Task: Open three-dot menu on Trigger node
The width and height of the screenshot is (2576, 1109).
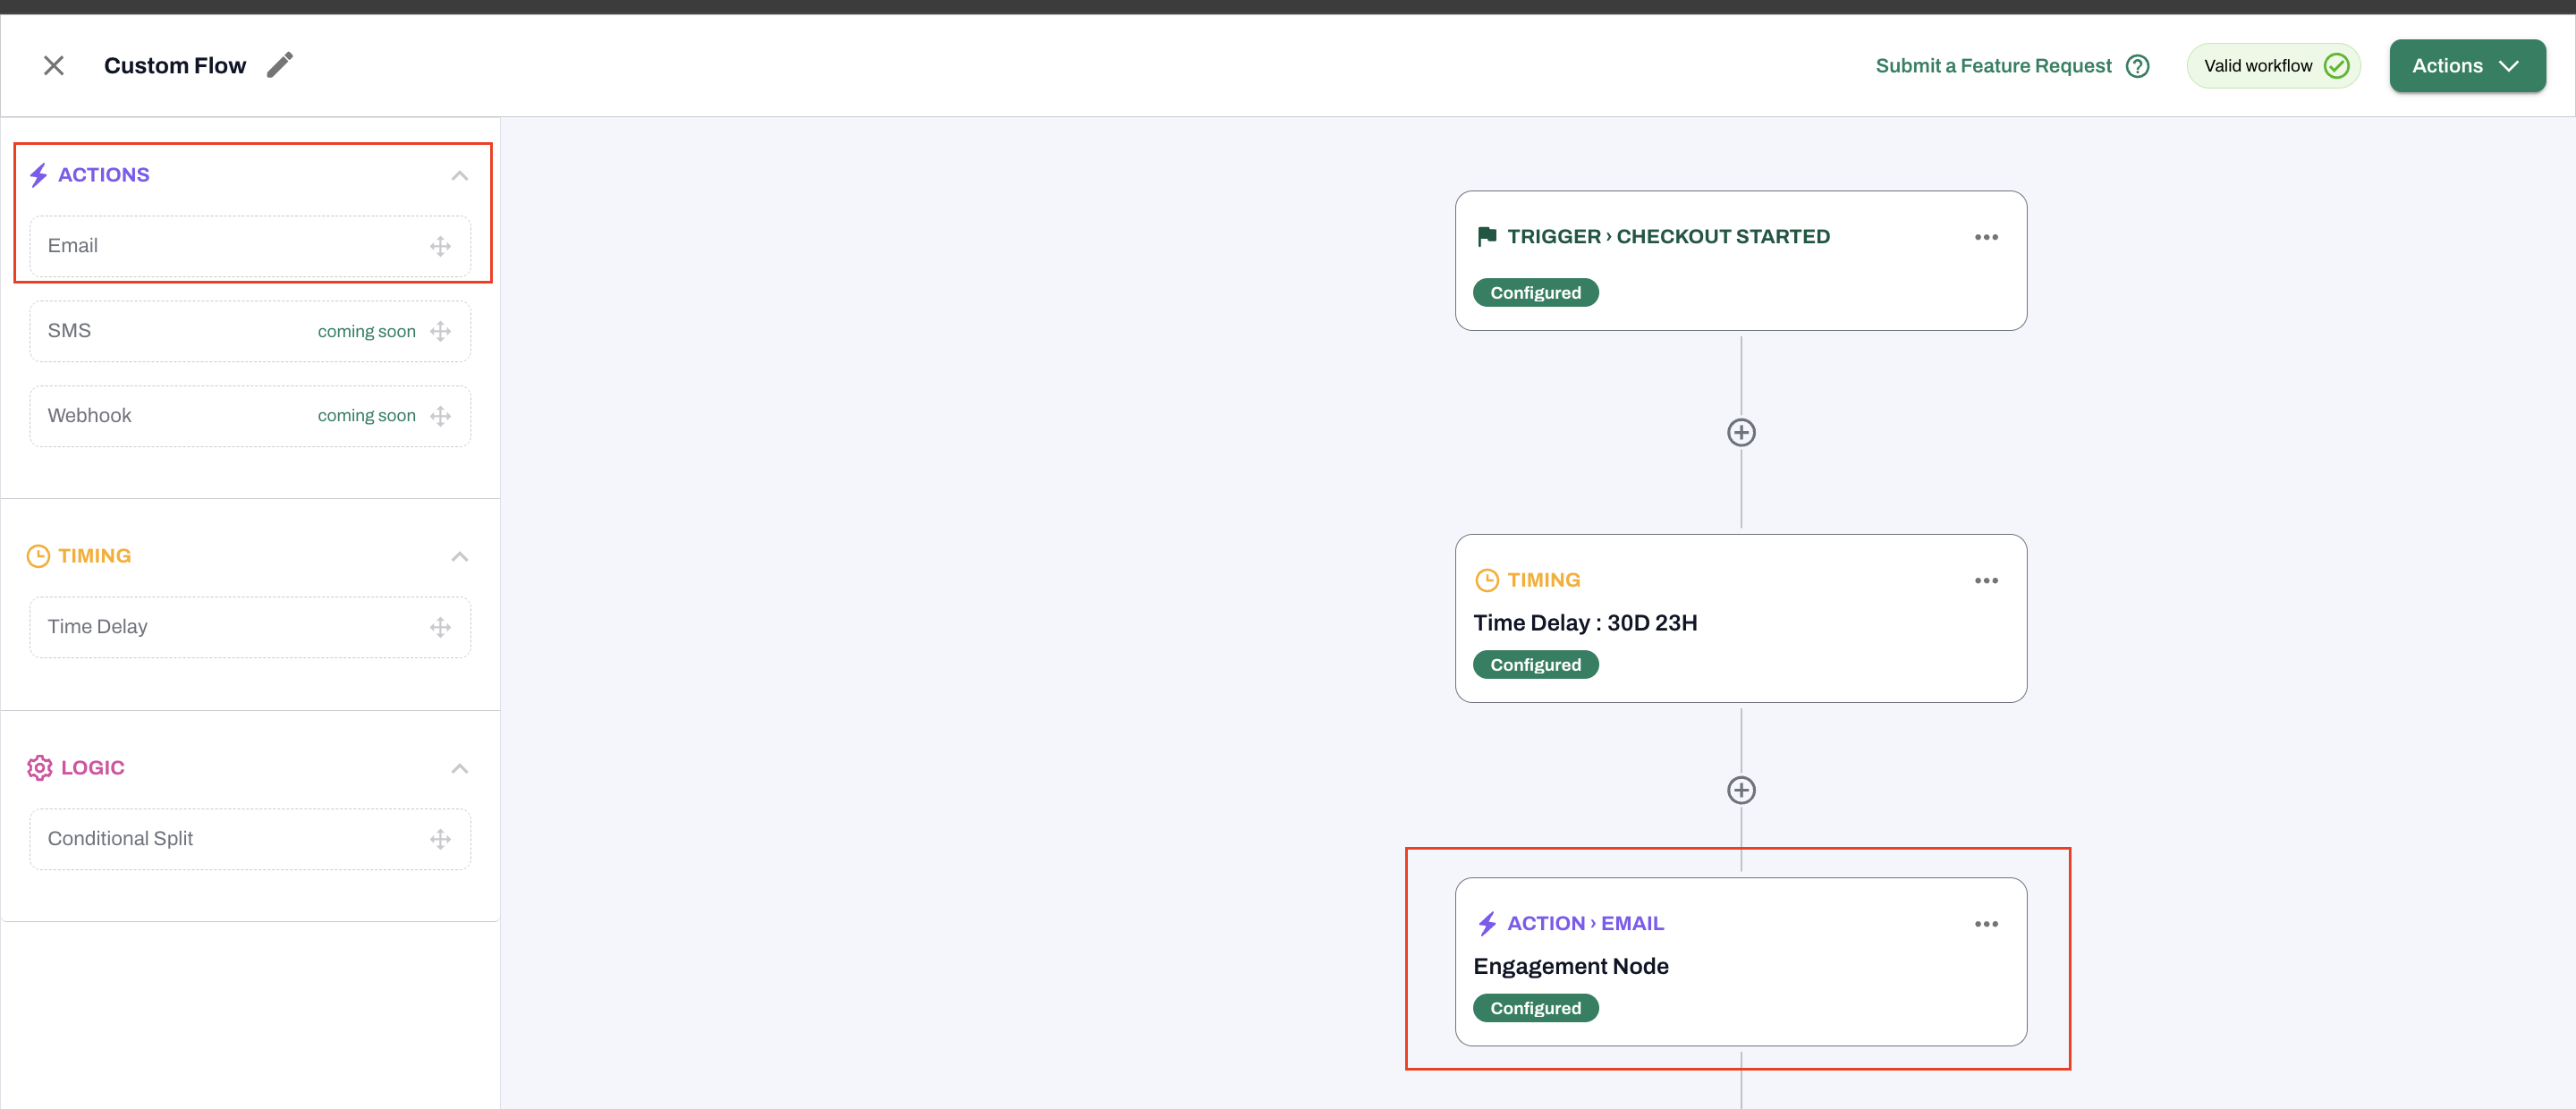Action: coord(1986,237)
